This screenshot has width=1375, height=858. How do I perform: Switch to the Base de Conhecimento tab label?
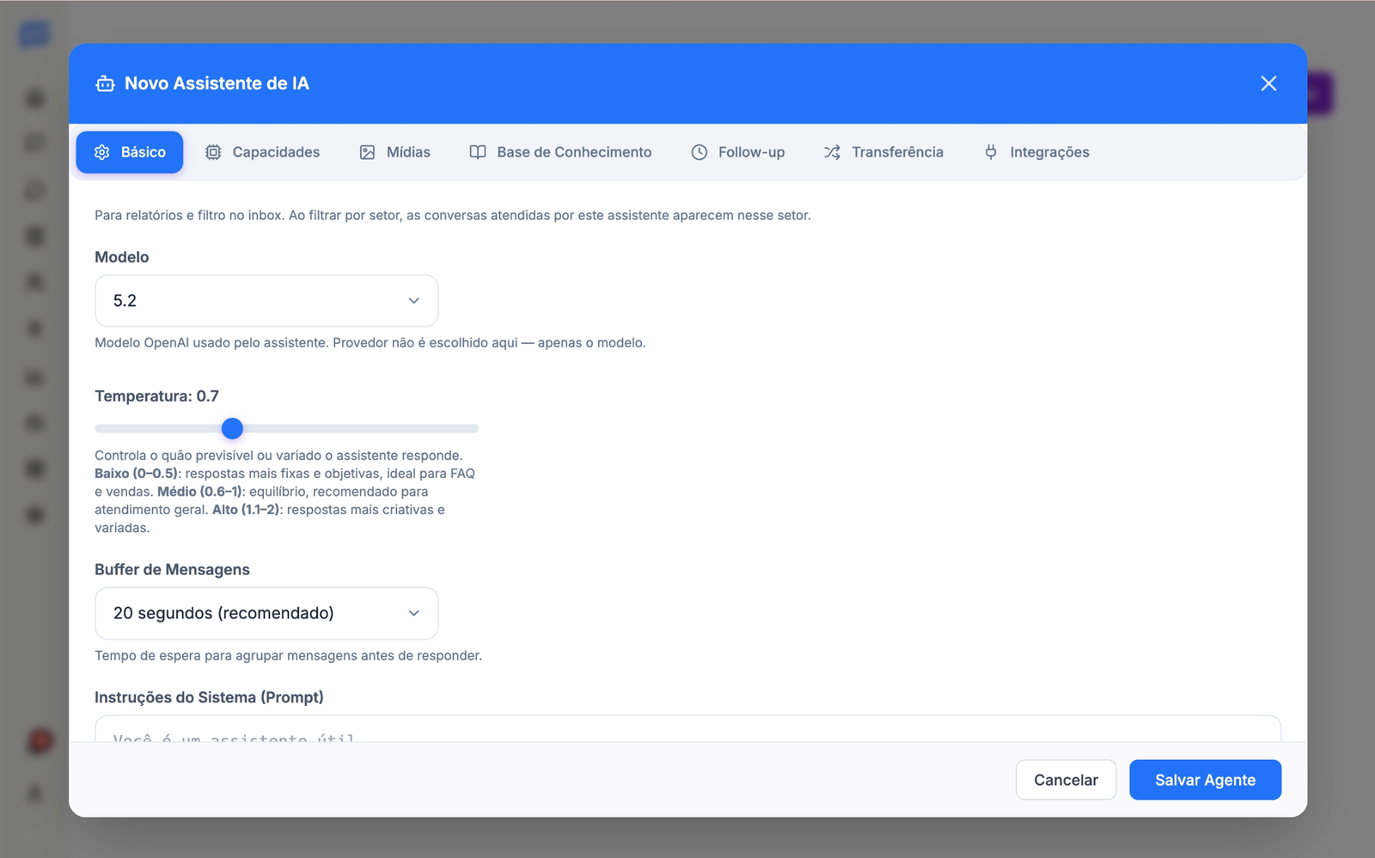tap(574, 152)
